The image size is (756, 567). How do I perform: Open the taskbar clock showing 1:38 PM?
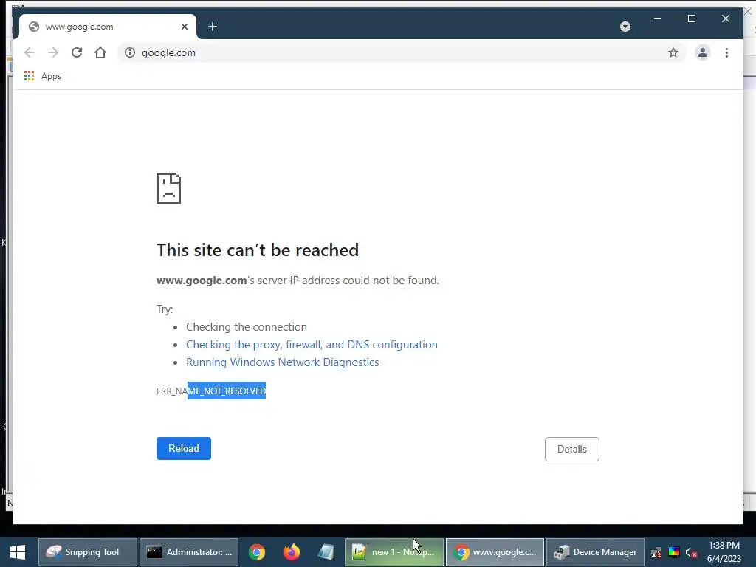[x=724, y=552]
